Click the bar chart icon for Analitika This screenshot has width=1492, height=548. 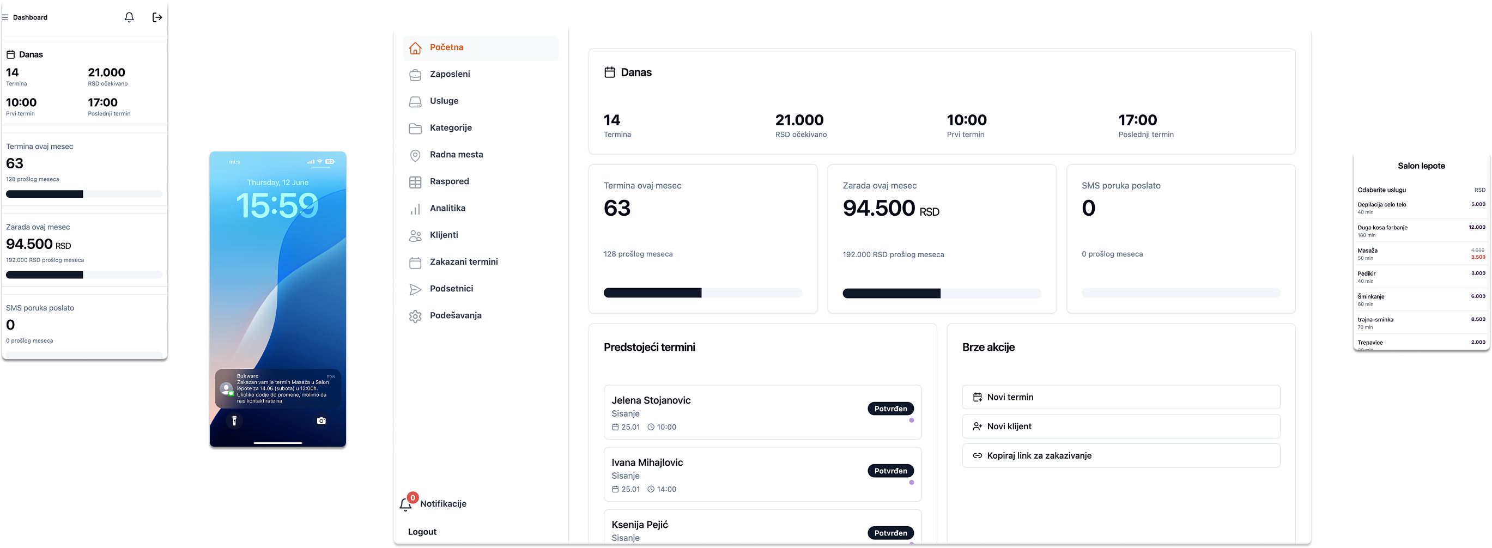coord(415,209)
